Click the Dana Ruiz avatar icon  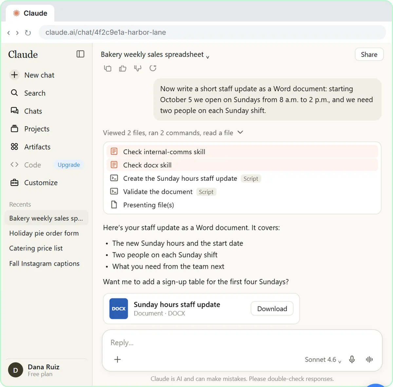[x=15, y=370]
